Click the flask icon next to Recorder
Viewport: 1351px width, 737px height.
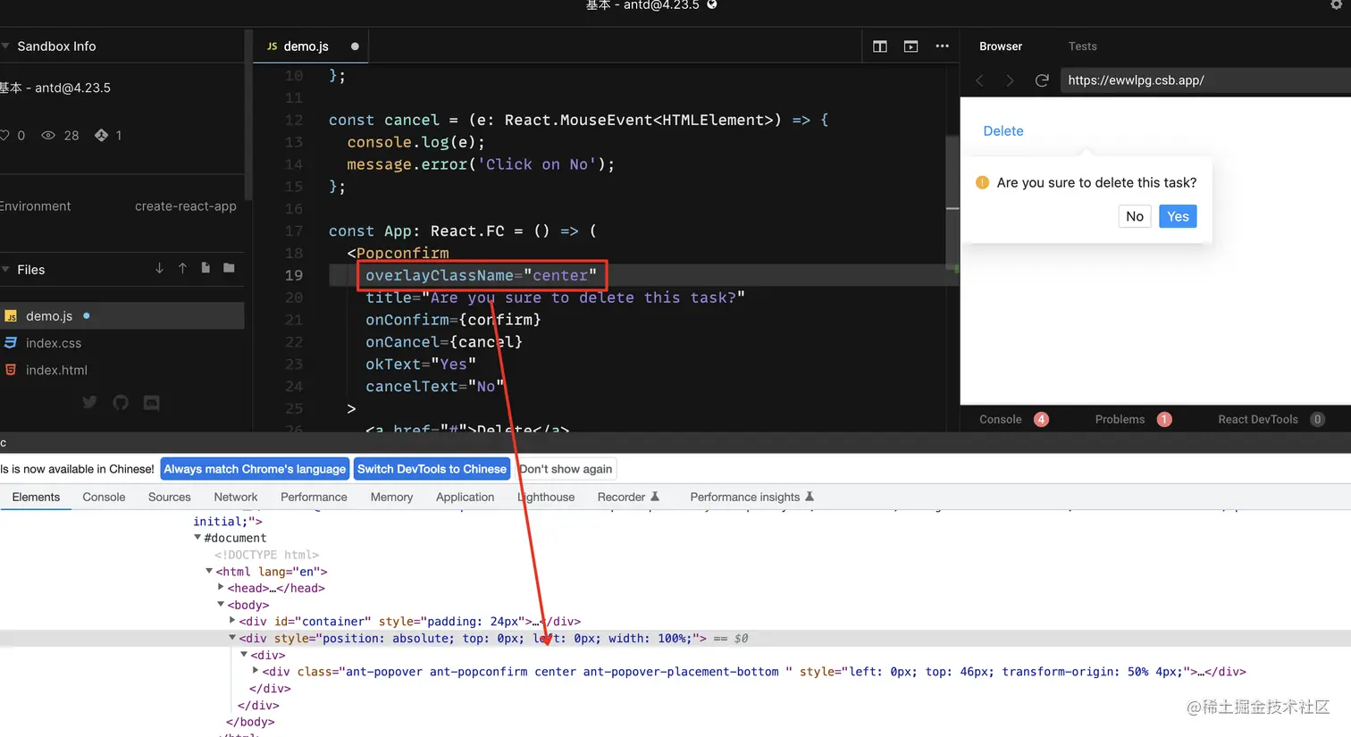[x=655, y=496]
